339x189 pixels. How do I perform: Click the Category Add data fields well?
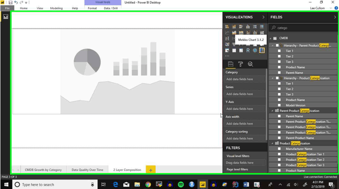coord(245,79)
